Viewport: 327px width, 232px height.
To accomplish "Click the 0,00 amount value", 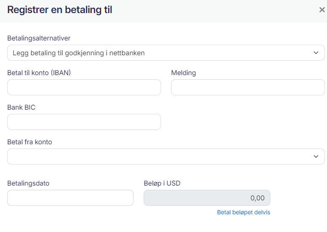I will click(x=257, y=198).
